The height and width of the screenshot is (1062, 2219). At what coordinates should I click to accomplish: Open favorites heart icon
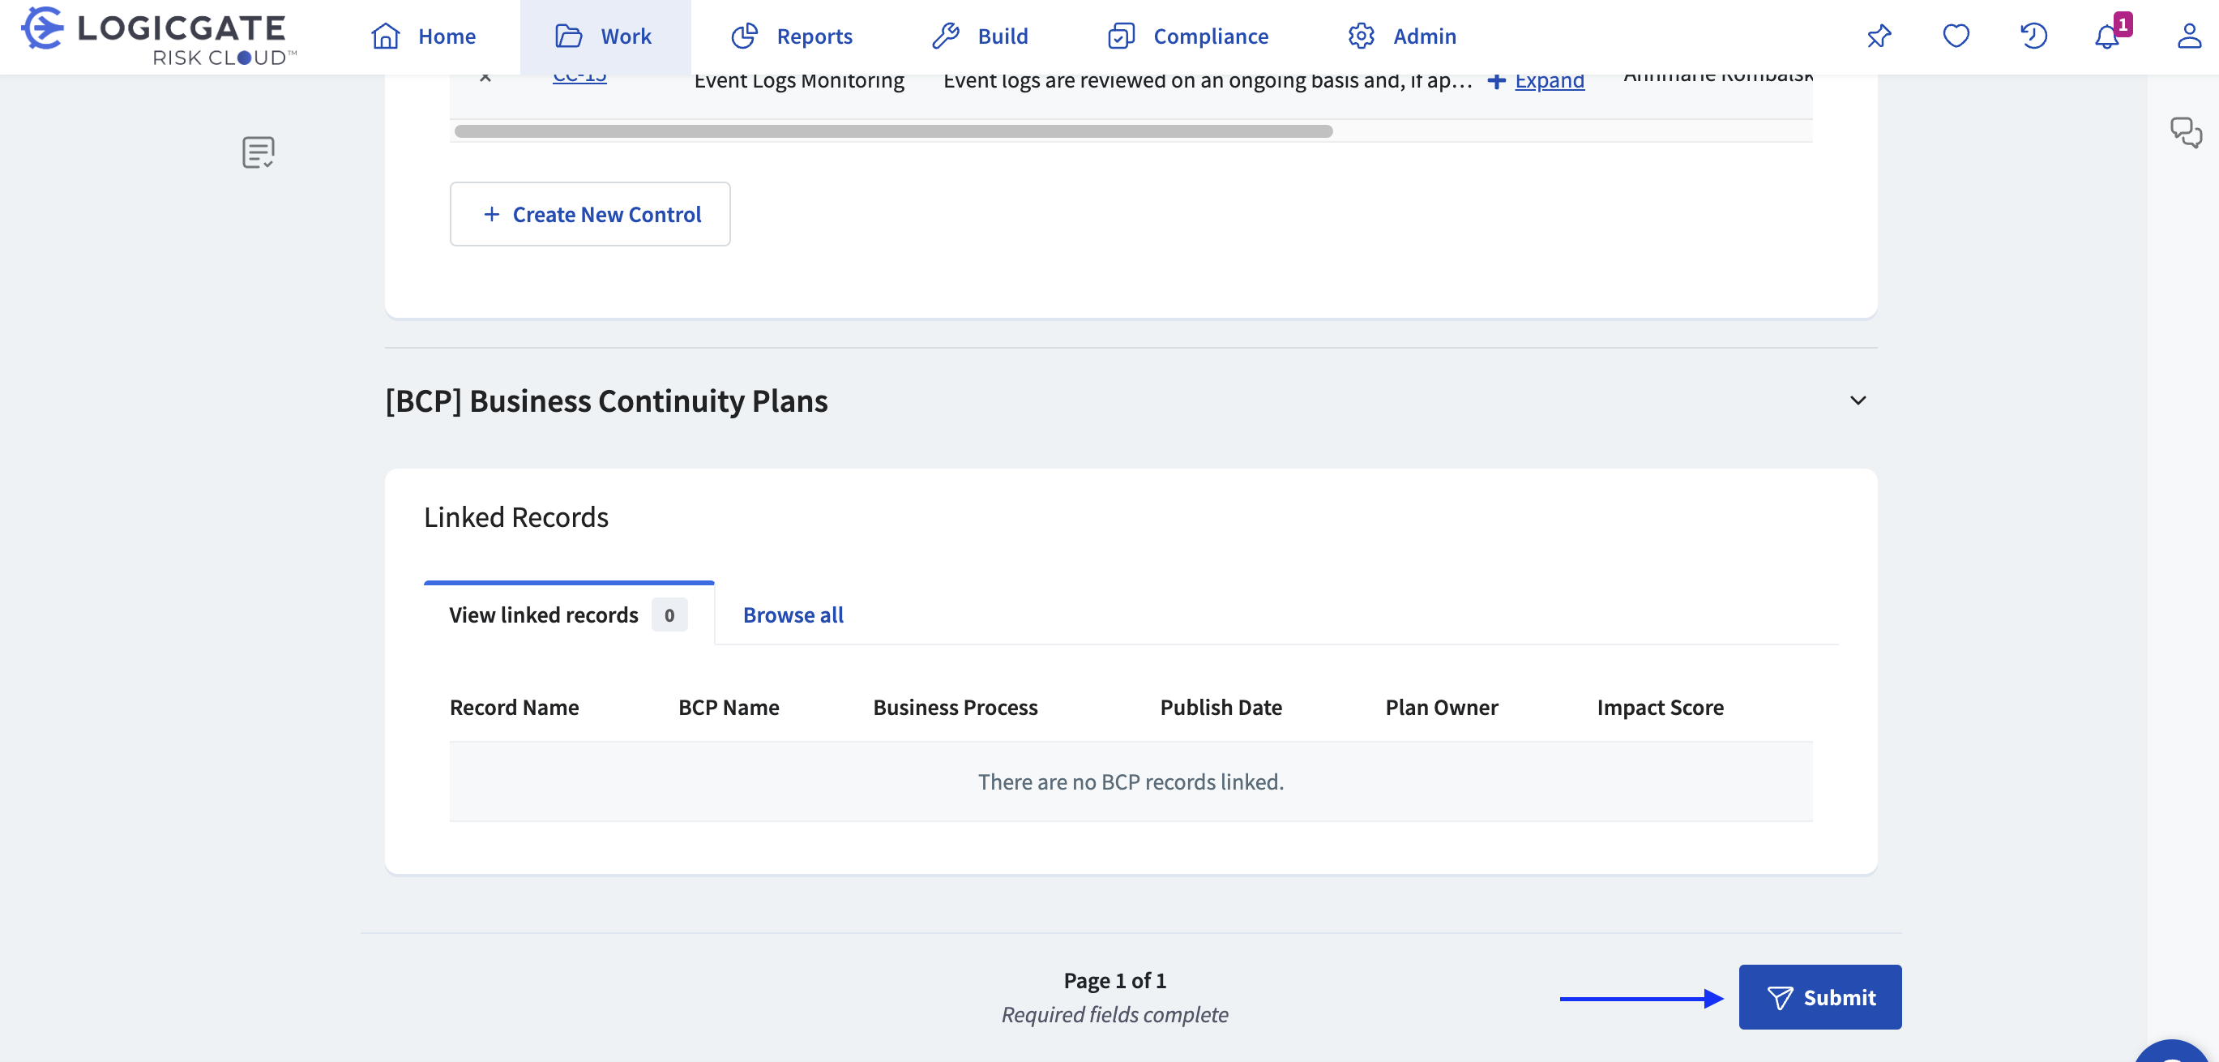pos(1956,36)
